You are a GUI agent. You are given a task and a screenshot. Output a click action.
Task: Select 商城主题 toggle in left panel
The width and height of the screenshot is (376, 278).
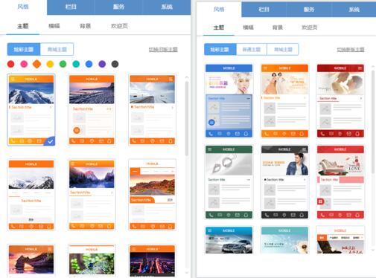click(57, 49)
